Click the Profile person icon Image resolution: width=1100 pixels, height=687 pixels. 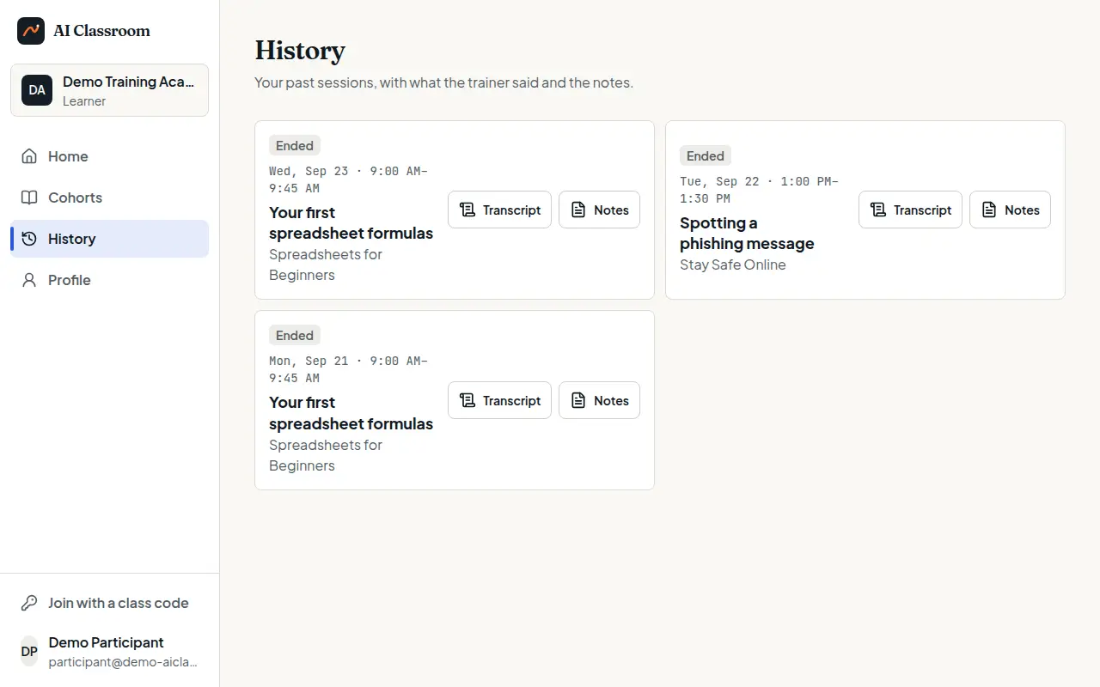tap(29, 280)
